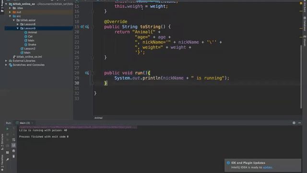Expand the .idea folder
Screen dimensions: 307x173
(10, 8)
